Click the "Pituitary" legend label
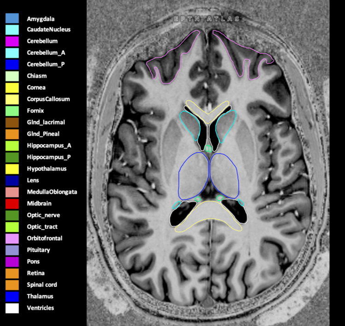Viewport: 345px width, 326px height. (38, 250)
